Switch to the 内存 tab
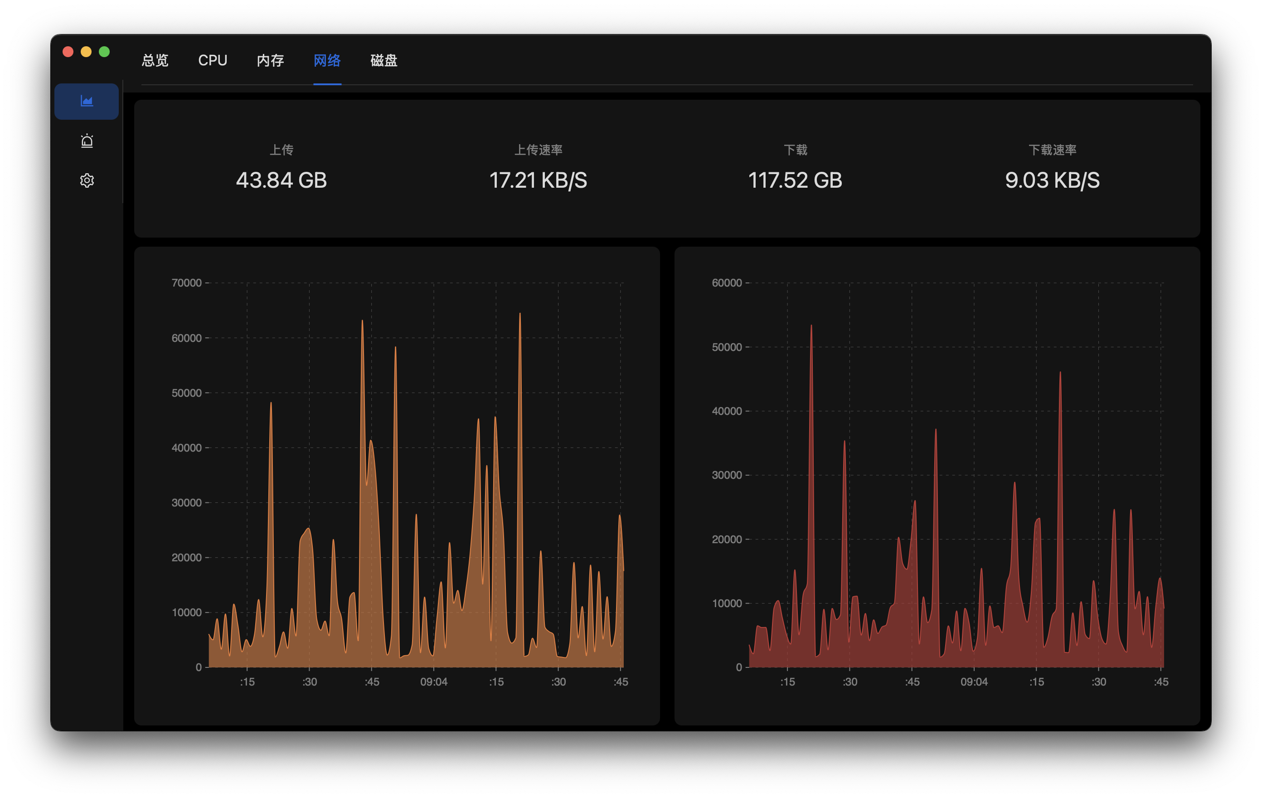Screen dimensions: 1262x798 (270, 60)
